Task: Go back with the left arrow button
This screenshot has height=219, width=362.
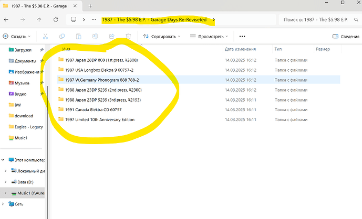Action: pos(6,20)
